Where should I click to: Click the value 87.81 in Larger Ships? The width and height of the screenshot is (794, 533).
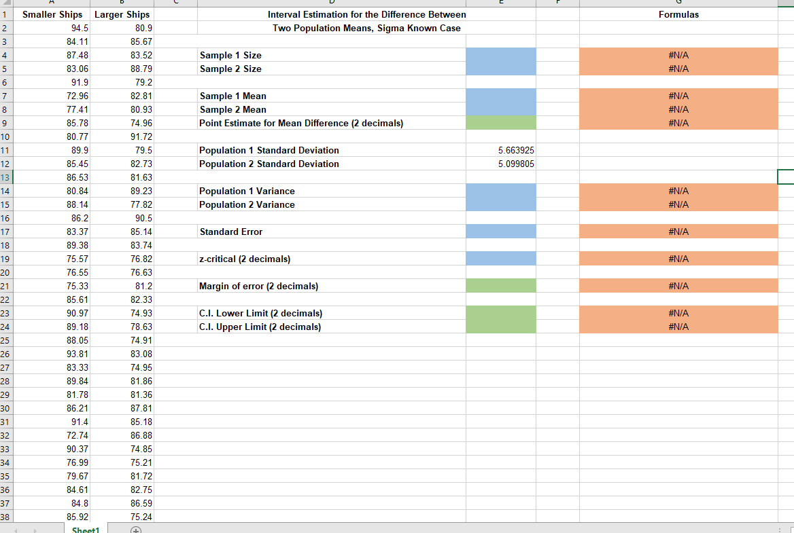[x=141, y=408]
